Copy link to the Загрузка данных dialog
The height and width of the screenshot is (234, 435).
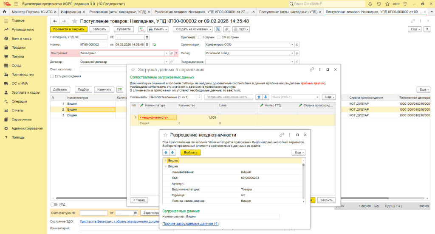(312, 70)
